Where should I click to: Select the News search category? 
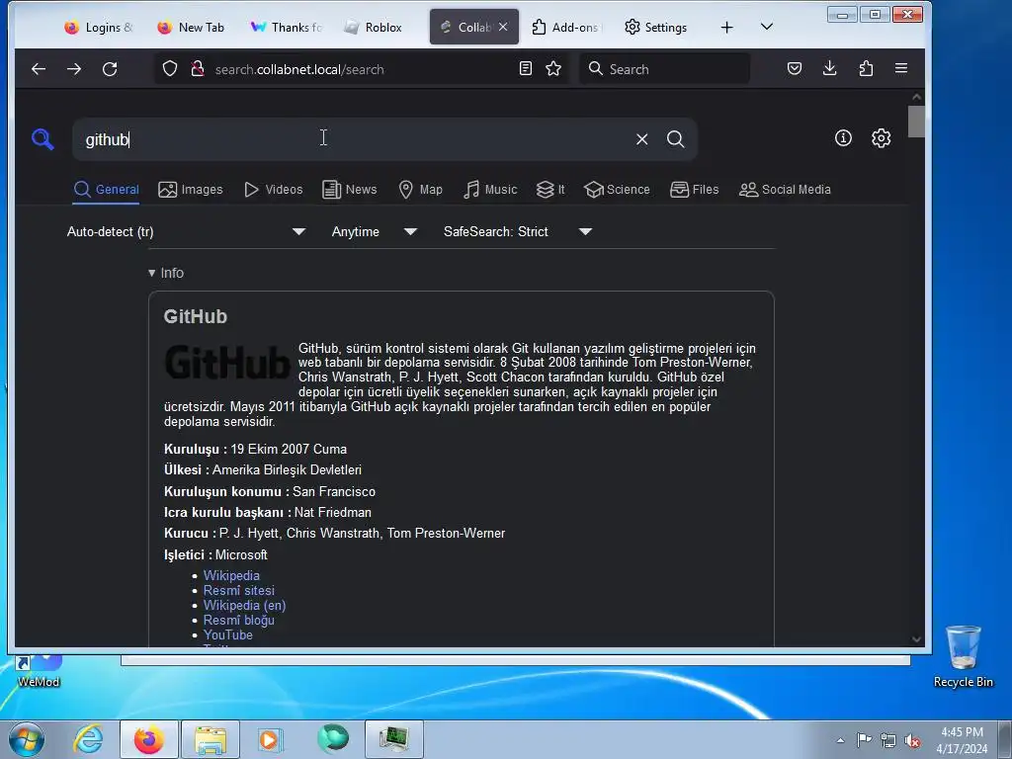(x=349, y=190)
